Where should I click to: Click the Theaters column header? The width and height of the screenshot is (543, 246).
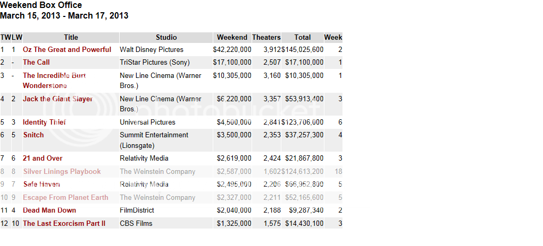(266, 38)
